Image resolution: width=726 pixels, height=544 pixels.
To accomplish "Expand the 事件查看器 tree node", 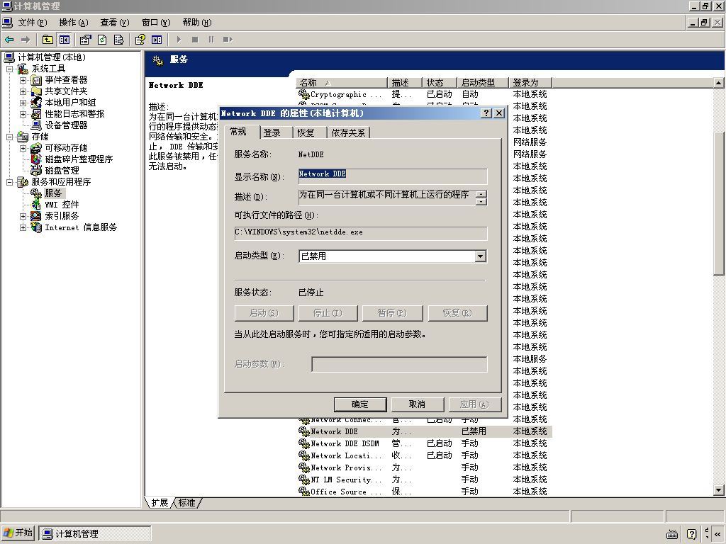I will point(23,80).
